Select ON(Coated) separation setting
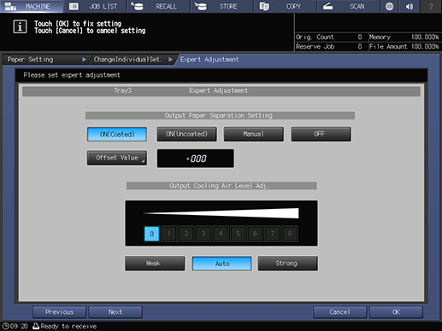Image resolution: width=442 pixels, height=331 pixels. click(x=117, y=134)
